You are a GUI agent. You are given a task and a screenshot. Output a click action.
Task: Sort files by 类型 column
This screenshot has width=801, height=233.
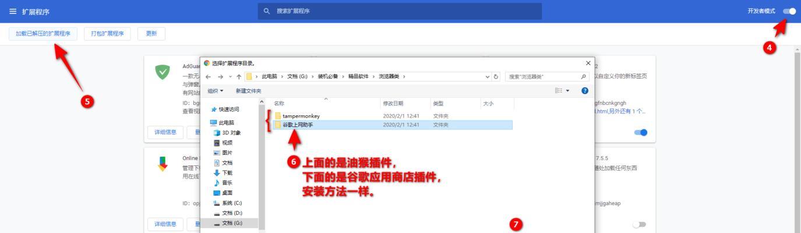tap(455, 103)
